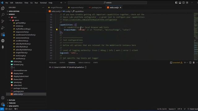Open the Run and Debug view
Image resolution: width=198 pixels, height=111 pixels.
pos(3,28)
